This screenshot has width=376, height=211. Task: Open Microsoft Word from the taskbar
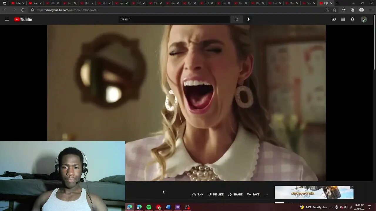(x=168, y=207)
